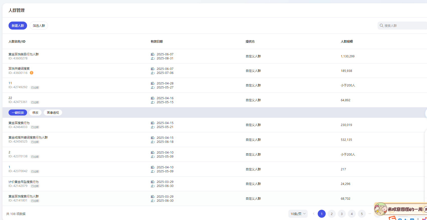Click the 新建人群 button
This screenshot has height=220, width=427.
coord(18,26)
